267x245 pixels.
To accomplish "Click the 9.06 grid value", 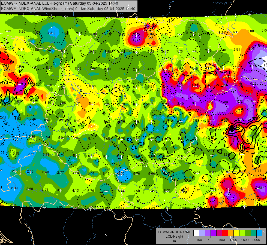I will pos(197,173).
